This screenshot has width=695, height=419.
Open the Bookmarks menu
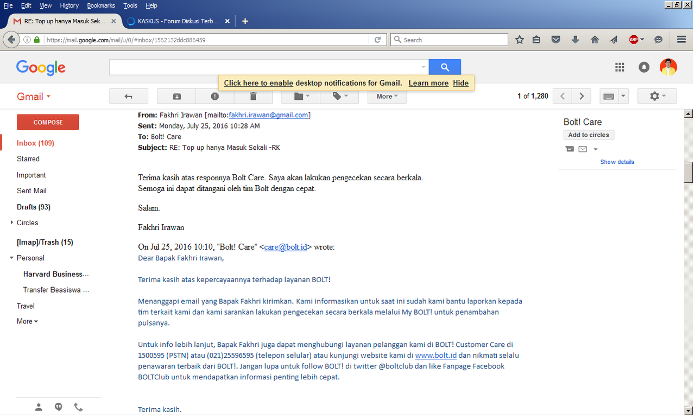point(101,5)
